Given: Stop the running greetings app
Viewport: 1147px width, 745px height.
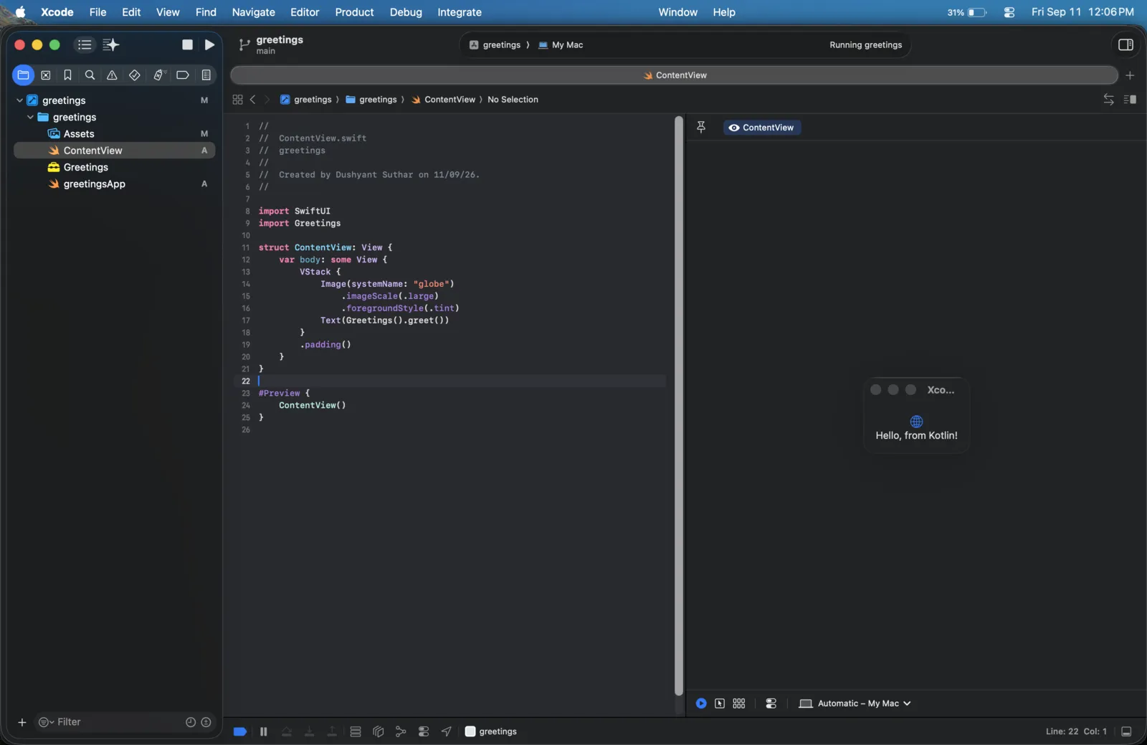Looking at the screenshot, I should (187, 45).
